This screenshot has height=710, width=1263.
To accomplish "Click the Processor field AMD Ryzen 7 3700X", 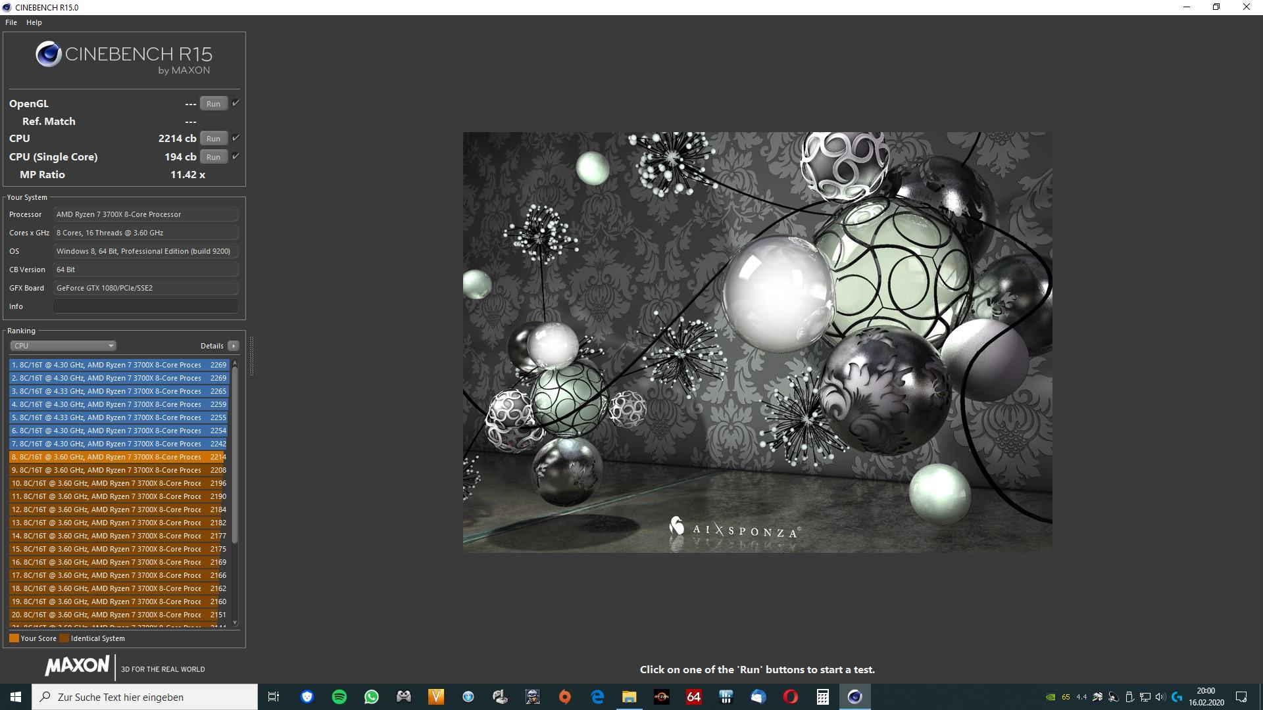I will 146,214.
